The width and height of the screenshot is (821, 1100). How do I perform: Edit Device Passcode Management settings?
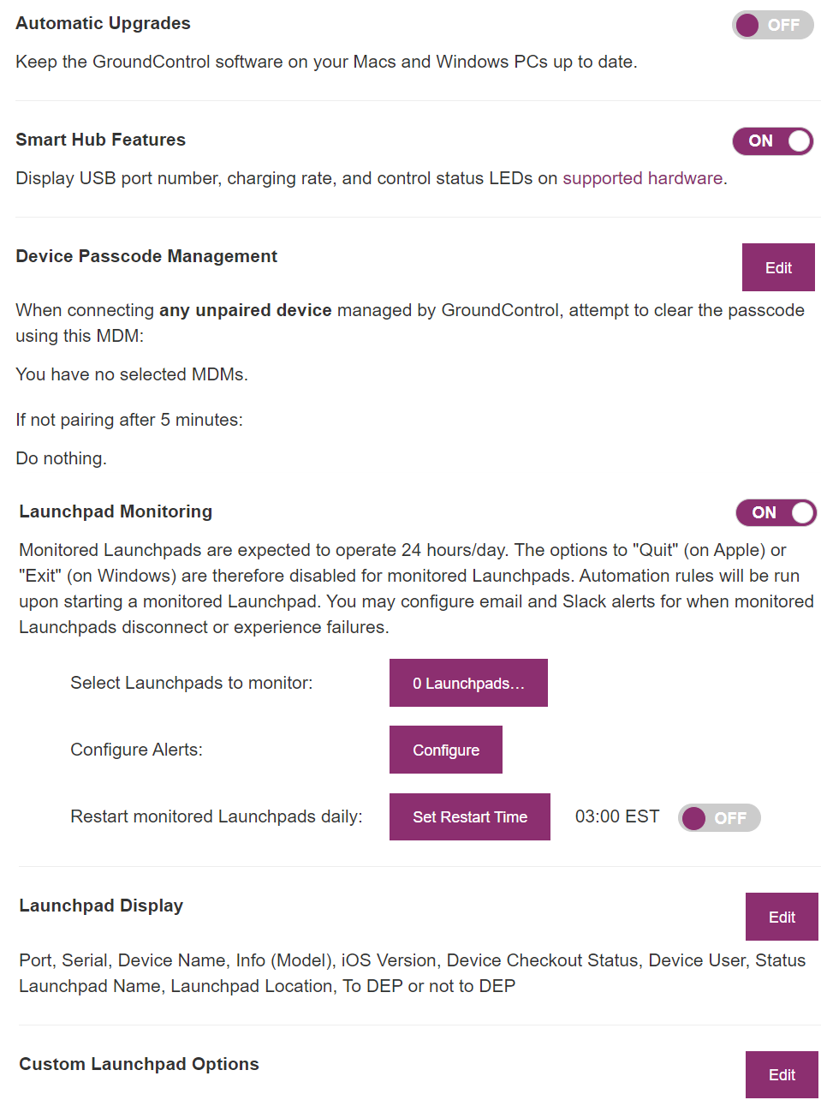(x=778, y=267)
